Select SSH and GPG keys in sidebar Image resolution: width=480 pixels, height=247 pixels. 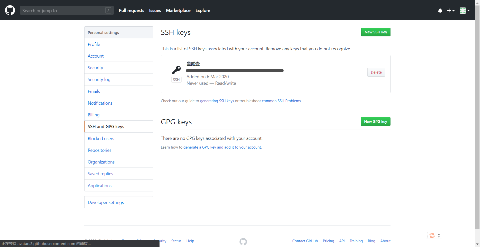[119, 127]
